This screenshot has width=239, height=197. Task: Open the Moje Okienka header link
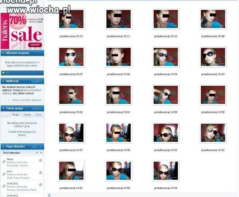(x=15, y=147)
